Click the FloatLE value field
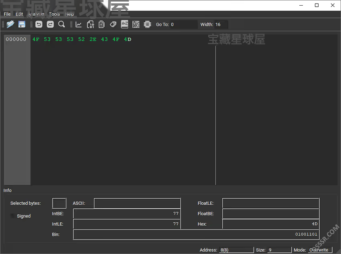Viewport: 341px width, 254px height. [x=271, y=203]
